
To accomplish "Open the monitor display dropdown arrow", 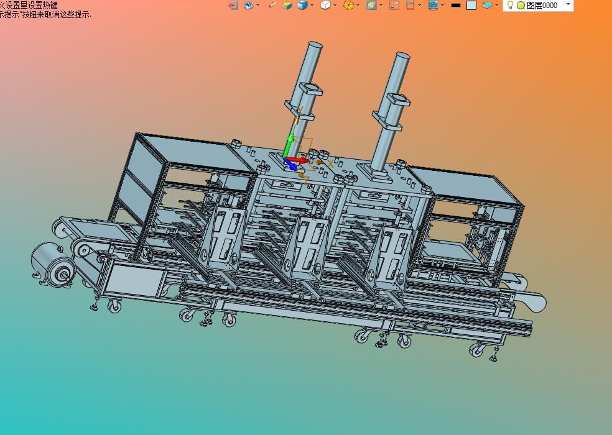I will click(443, 6).
